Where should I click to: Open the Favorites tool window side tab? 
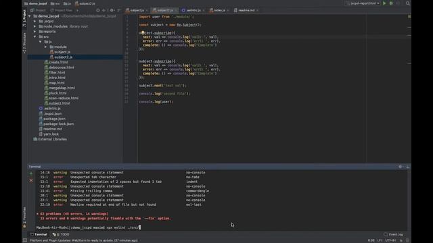pyautogui.click(x=24, y=217)
